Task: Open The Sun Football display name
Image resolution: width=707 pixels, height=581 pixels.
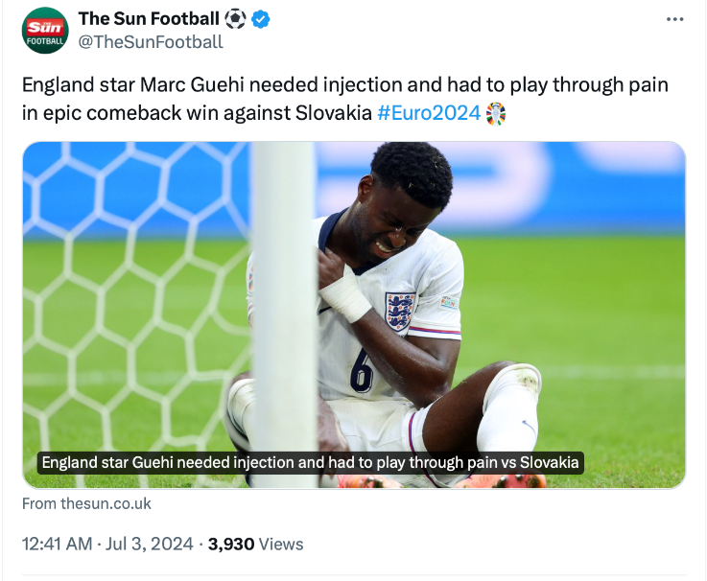Action: (149, 19)
